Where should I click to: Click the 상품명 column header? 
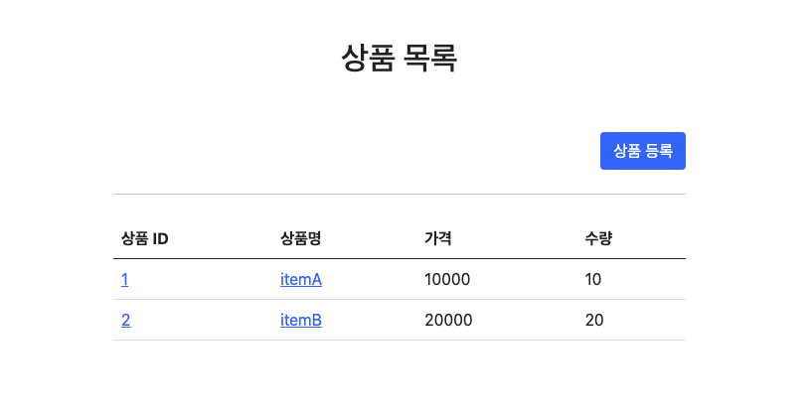point(300,238)
